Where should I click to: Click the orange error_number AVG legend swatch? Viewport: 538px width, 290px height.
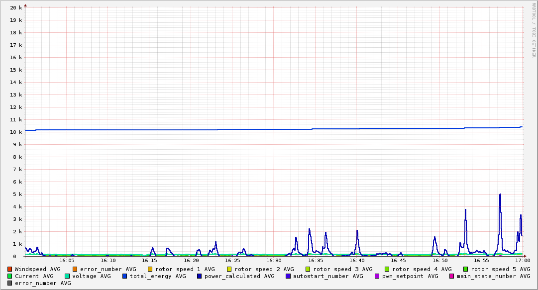pos(75,269)
